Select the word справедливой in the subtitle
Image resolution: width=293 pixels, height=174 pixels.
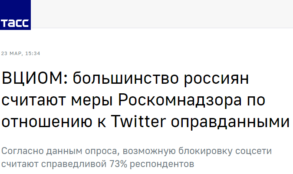pyautogui.click(x=74, y=164)
